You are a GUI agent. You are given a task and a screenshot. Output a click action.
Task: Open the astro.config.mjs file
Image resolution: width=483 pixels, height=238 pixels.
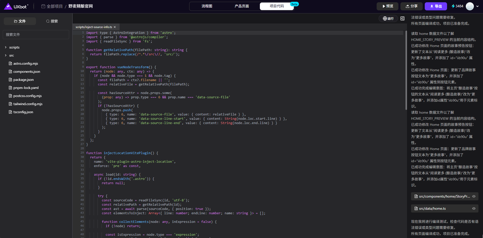pyautogui.click(x=26, y=63)
